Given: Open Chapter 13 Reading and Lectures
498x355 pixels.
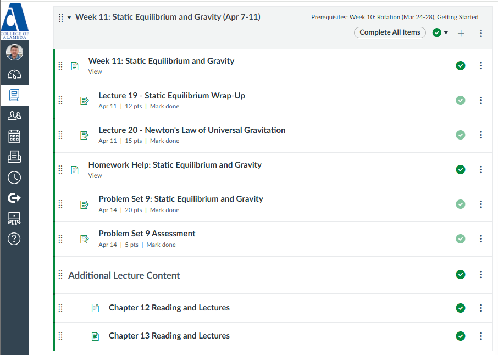Looking at the screenshot, I should (x=169, y=336).
